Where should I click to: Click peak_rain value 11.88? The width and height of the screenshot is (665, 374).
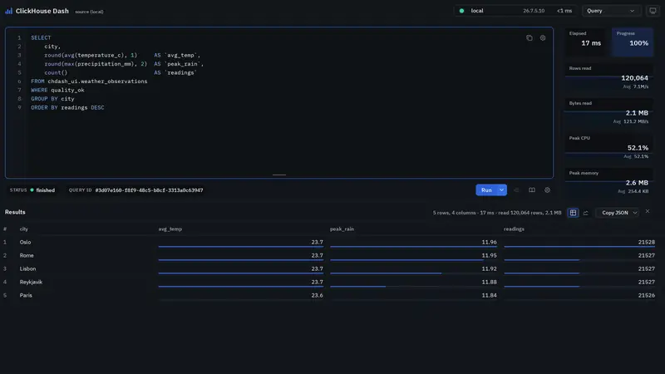click(489, 282)
